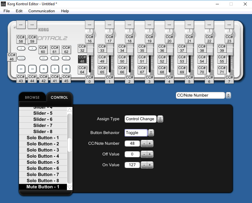
Task: Select the CC# 50 mute button label
Action: point(122,59)
